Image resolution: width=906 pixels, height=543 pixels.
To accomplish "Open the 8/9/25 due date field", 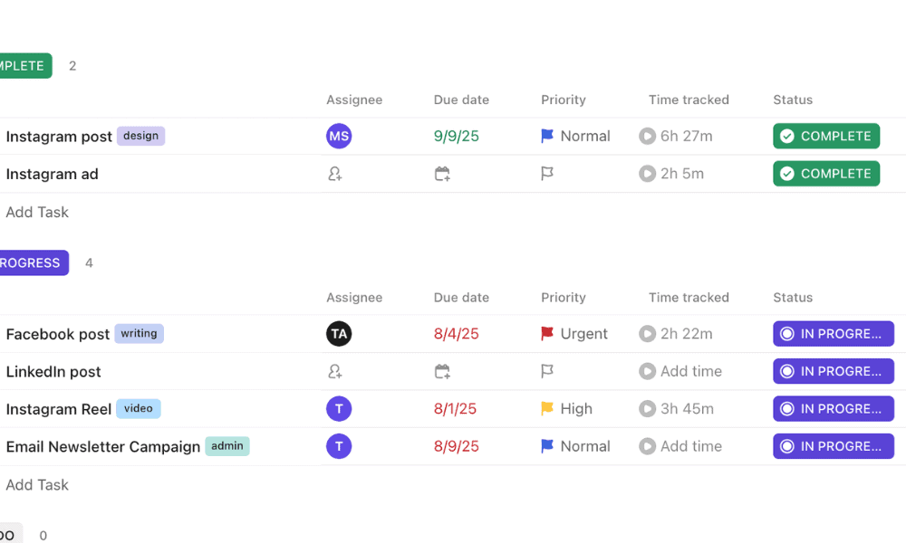I will (457, 446).
